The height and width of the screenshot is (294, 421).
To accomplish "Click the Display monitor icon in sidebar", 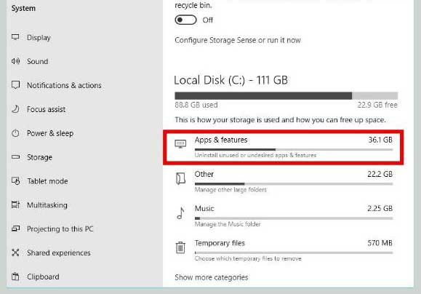I will click(15, 37).
